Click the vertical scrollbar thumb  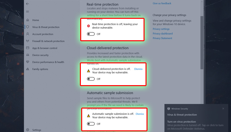pyautogui.click(x=202, y=43)
